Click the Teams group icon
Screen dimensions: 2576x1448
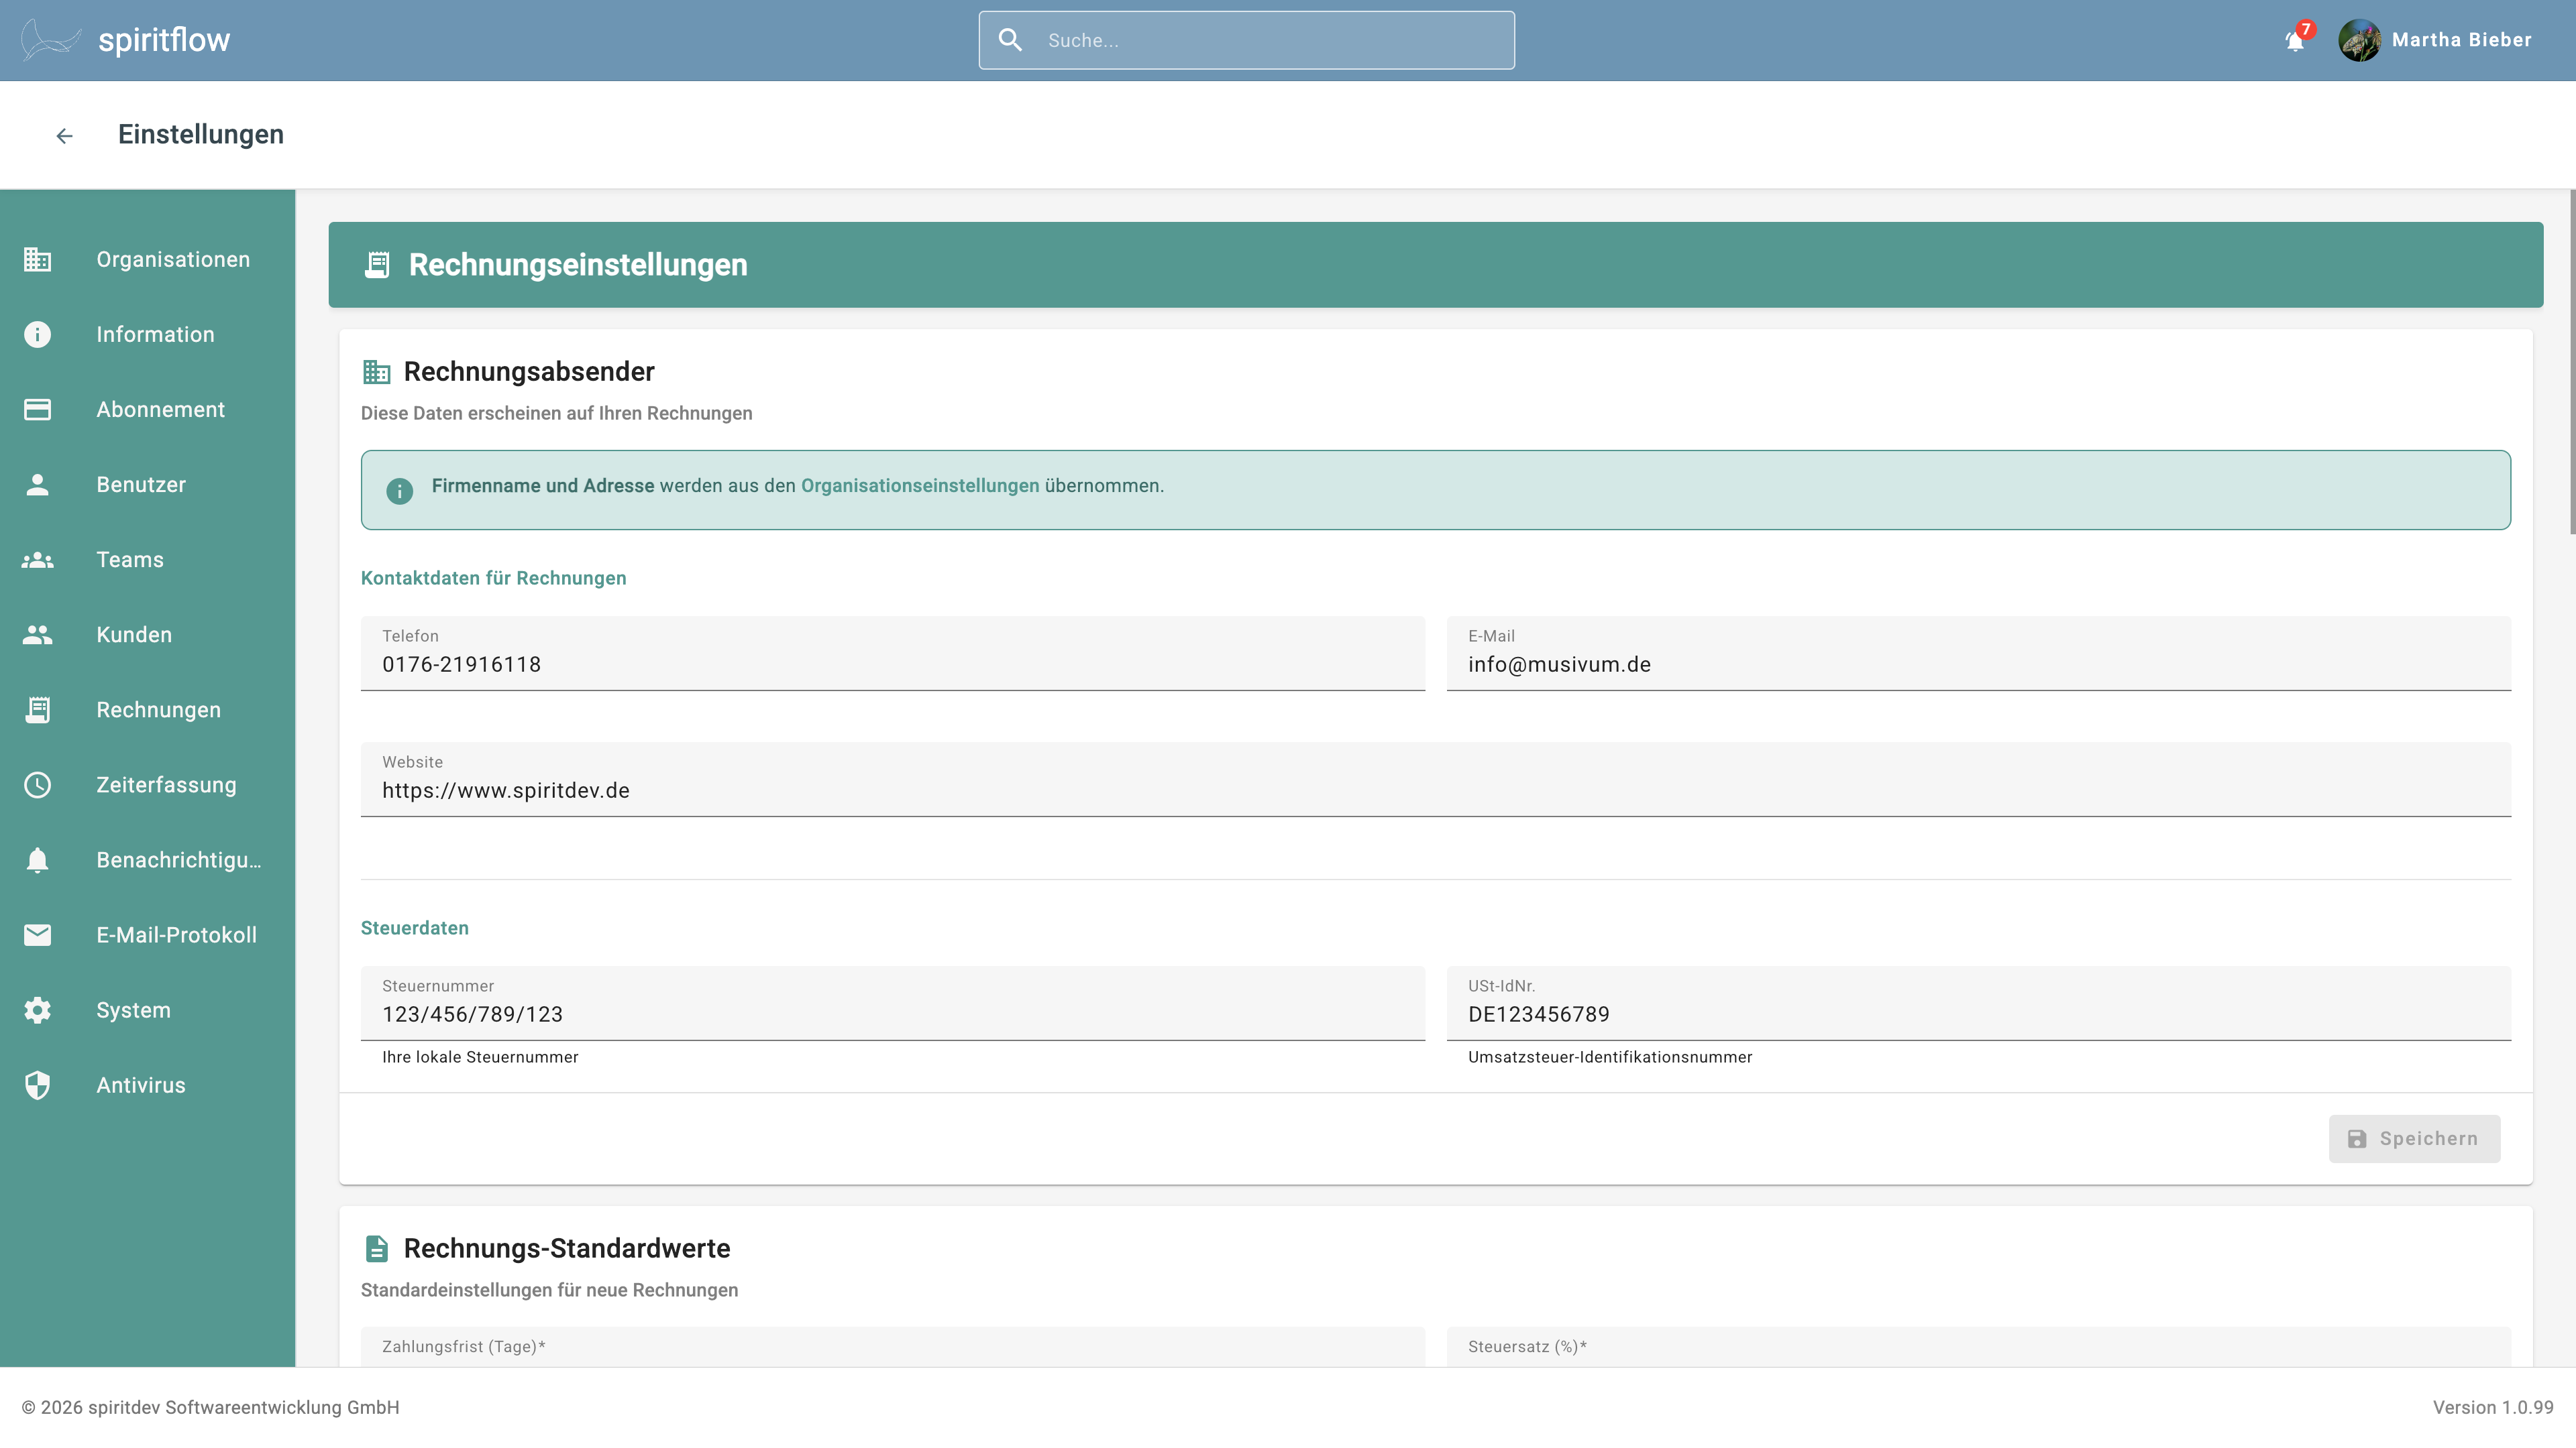37,560
